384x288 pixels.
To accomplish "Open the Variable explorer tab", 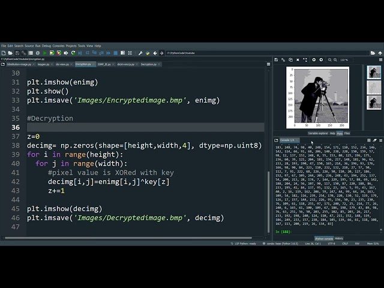I will point(318,133).
